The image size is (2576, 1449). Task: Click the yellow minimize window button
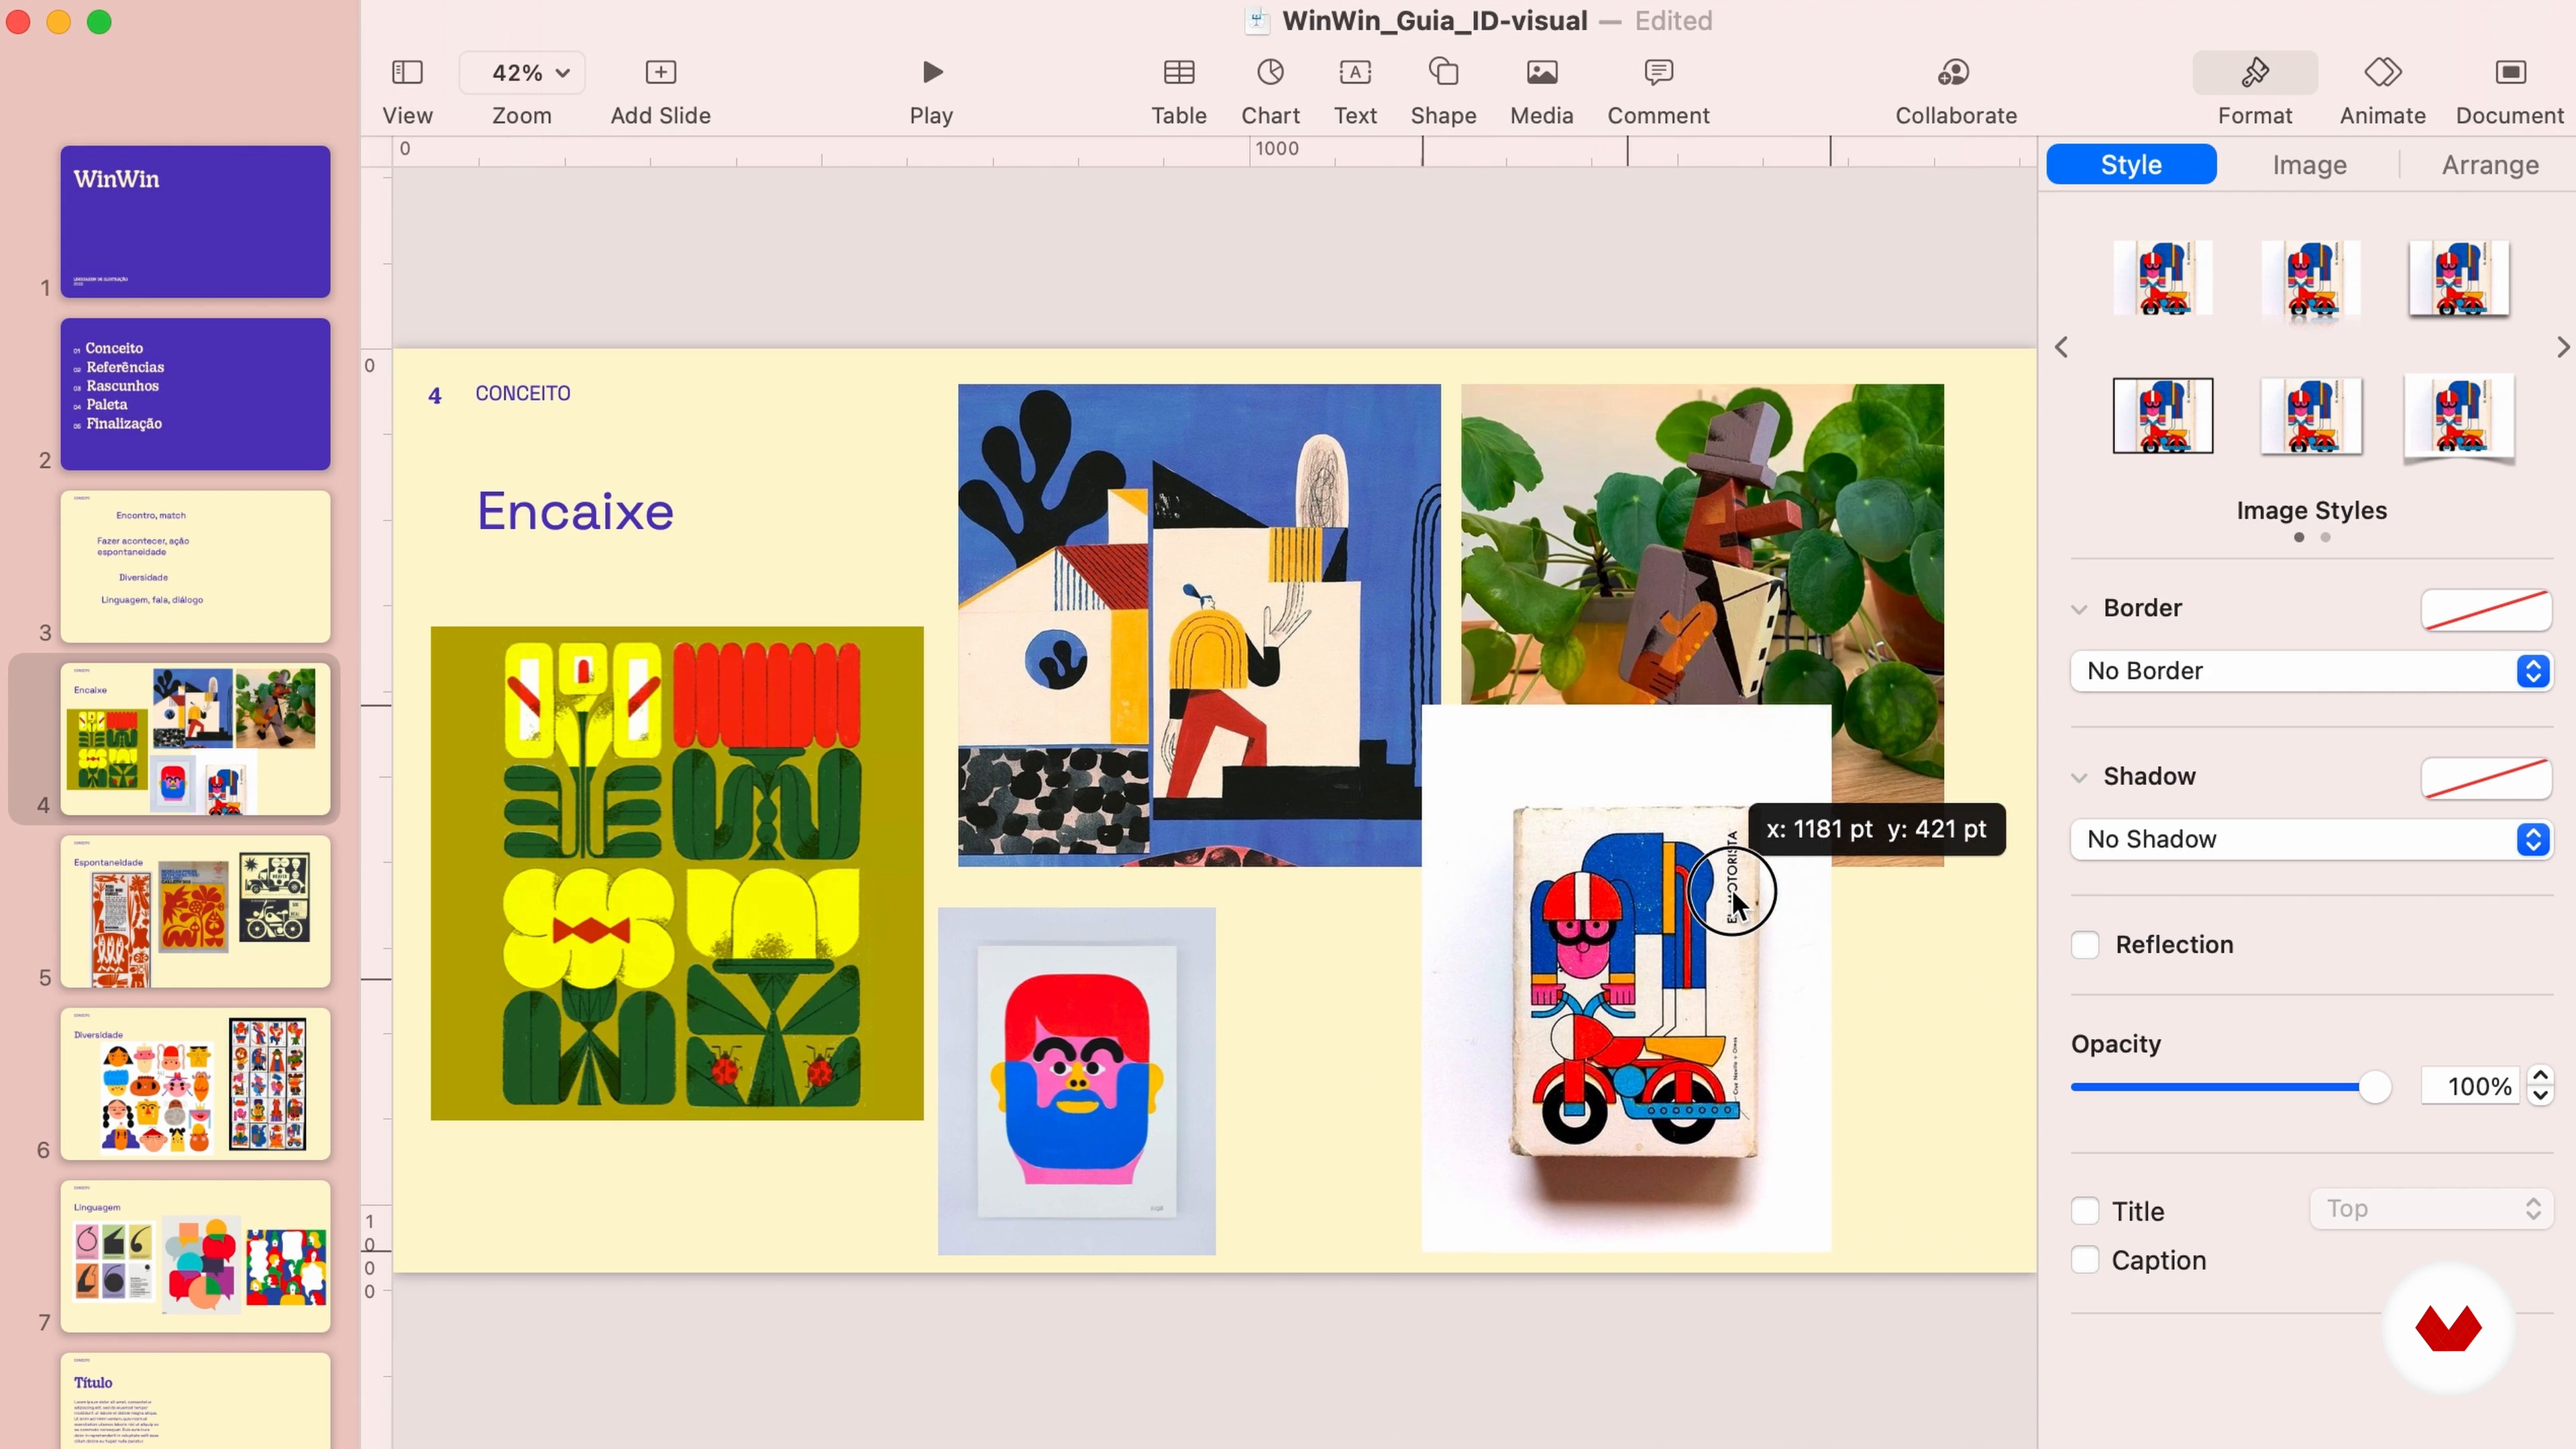[x=59, y=22]
